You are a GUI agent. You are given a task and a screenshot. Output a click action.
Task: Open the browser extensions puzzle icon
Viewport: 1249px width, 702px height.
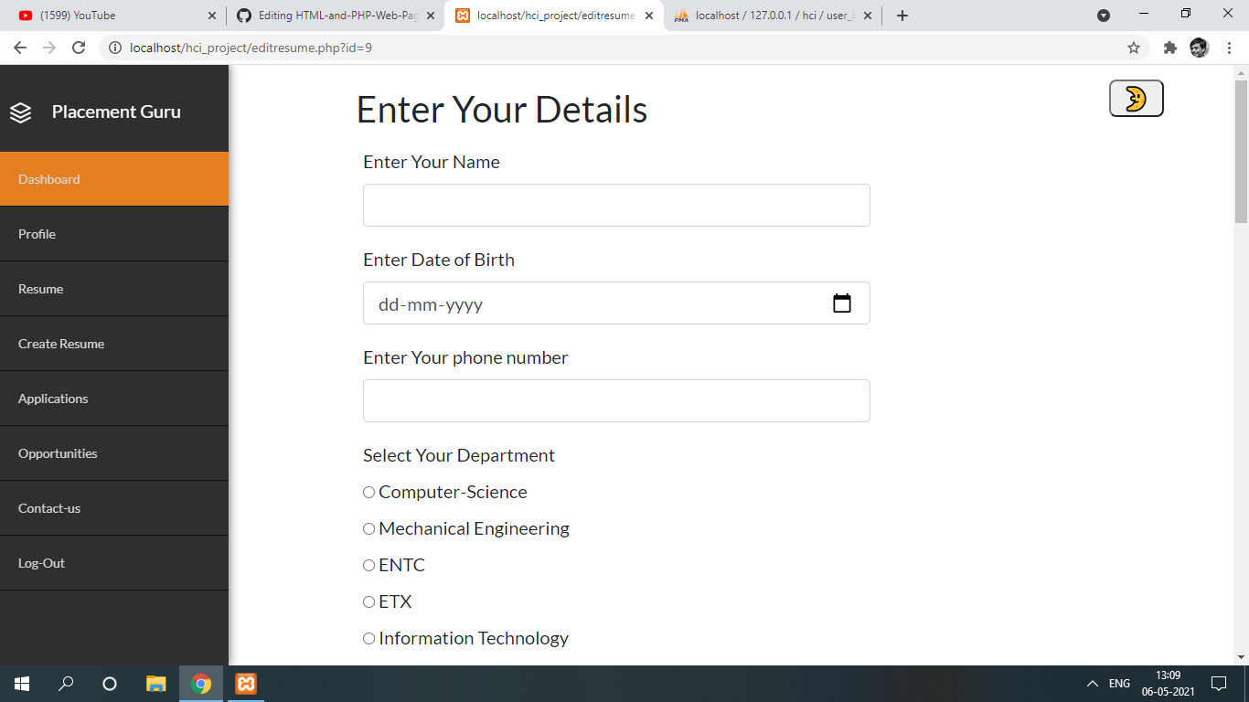(x=1170, y=48)
